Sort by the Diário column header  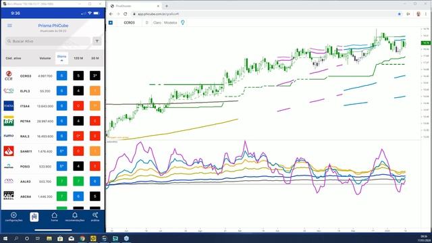click(61, 58)
